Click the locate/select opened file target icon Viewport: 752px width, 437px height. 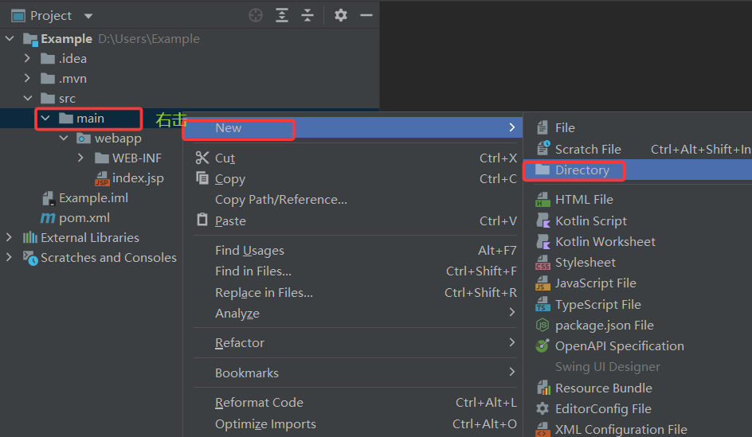[x=256, y=15]
